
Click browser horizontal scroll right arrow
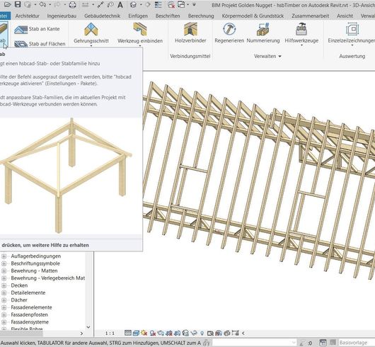coord(81,334)
